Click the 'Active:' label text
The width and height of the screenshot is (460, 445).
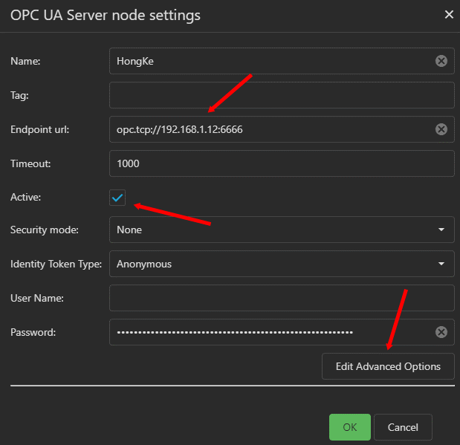(25, 197)
